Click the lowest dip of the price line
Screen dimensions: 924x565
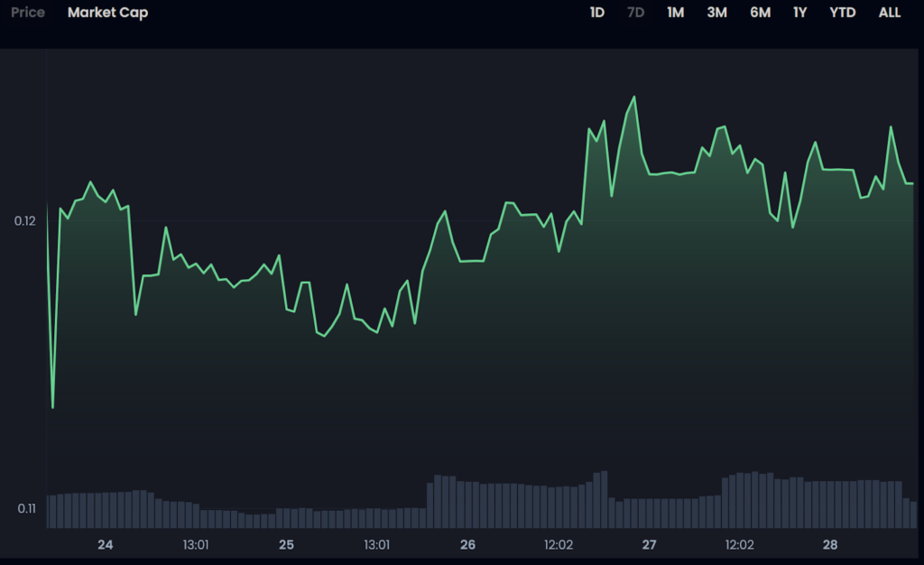[53, 407]
